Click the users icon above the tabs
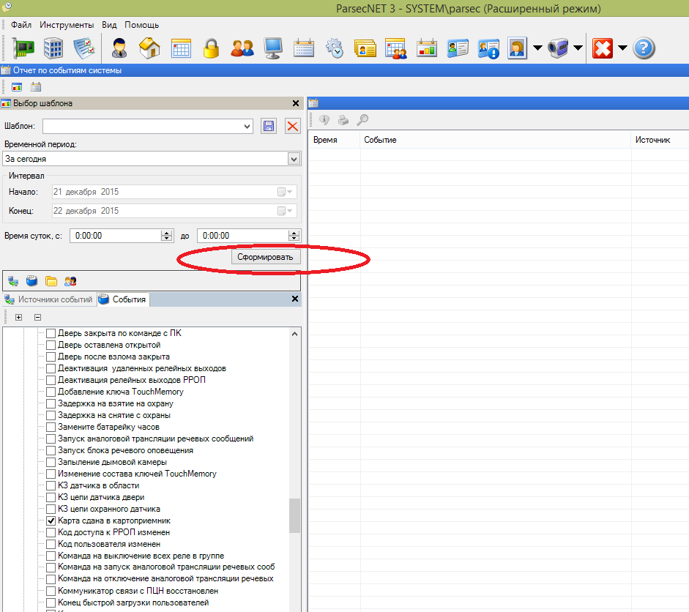 tap(70, 280)
